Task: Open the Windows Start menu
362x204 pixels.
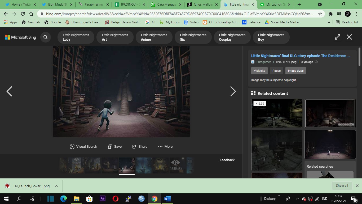Action: 6,198
